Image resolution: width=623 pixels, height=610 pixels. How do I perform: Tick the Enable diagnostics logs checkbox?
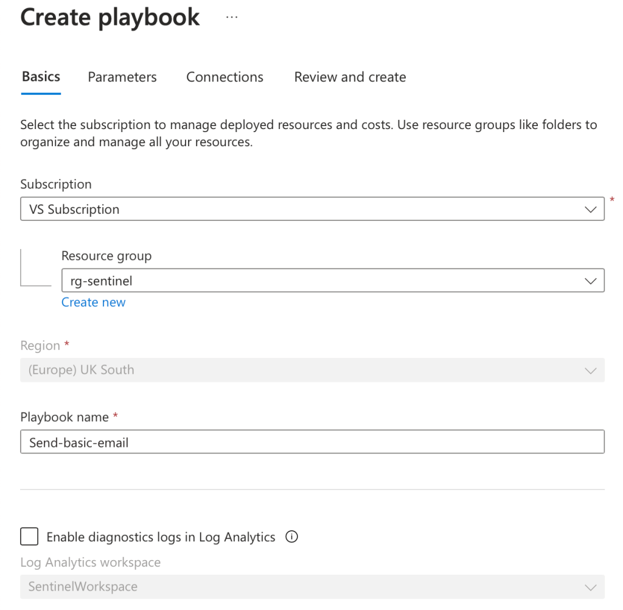pos(29,537)
